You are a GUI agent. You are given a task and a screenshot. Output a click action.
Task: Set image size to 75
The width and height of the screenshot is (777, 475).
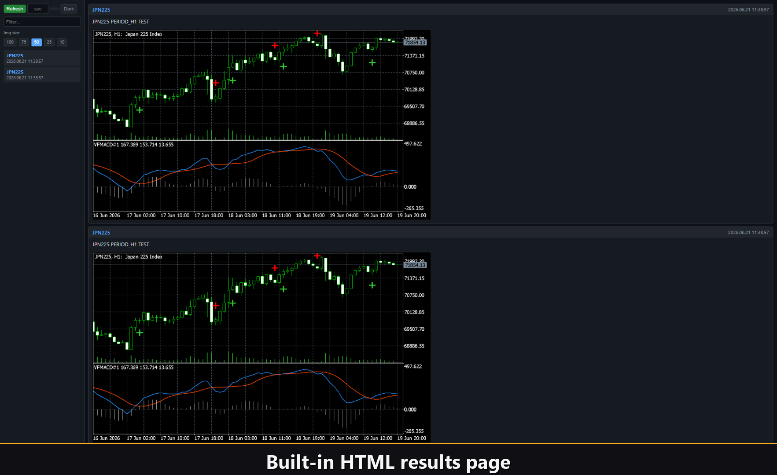tap(24, 42)
